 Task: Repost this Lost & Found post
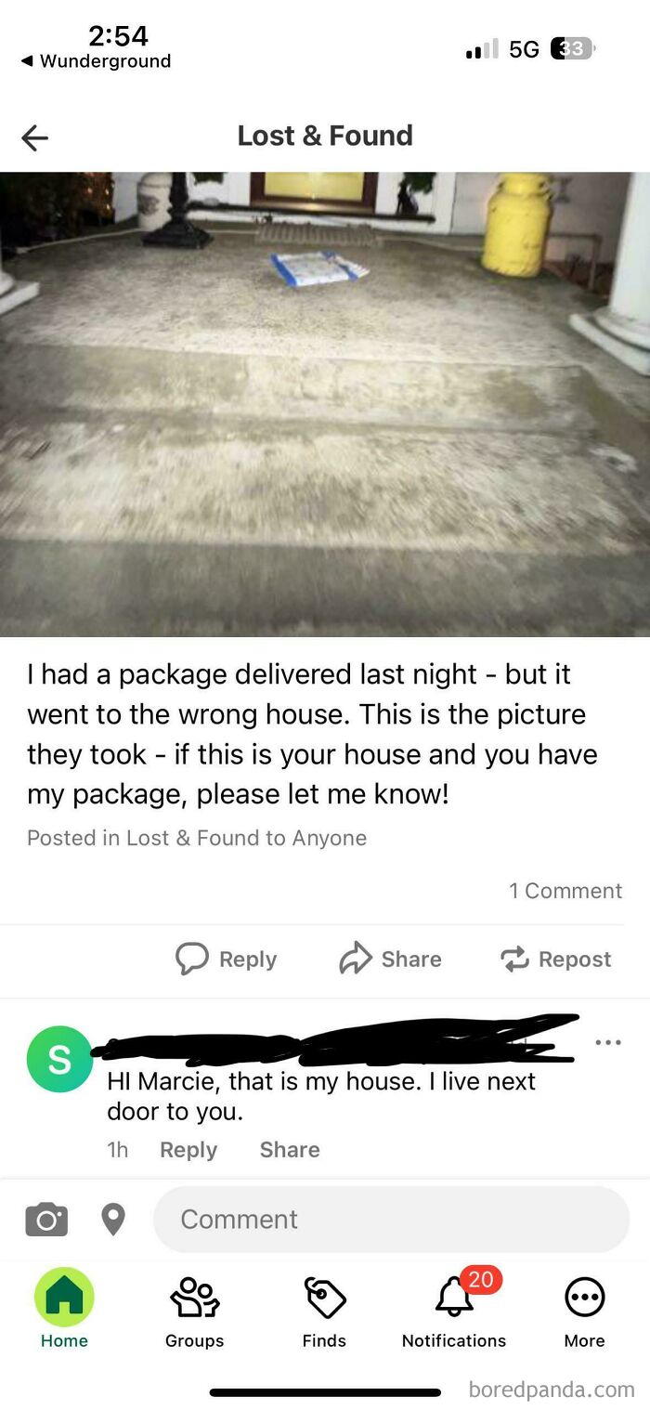click(x=556, y=959)
